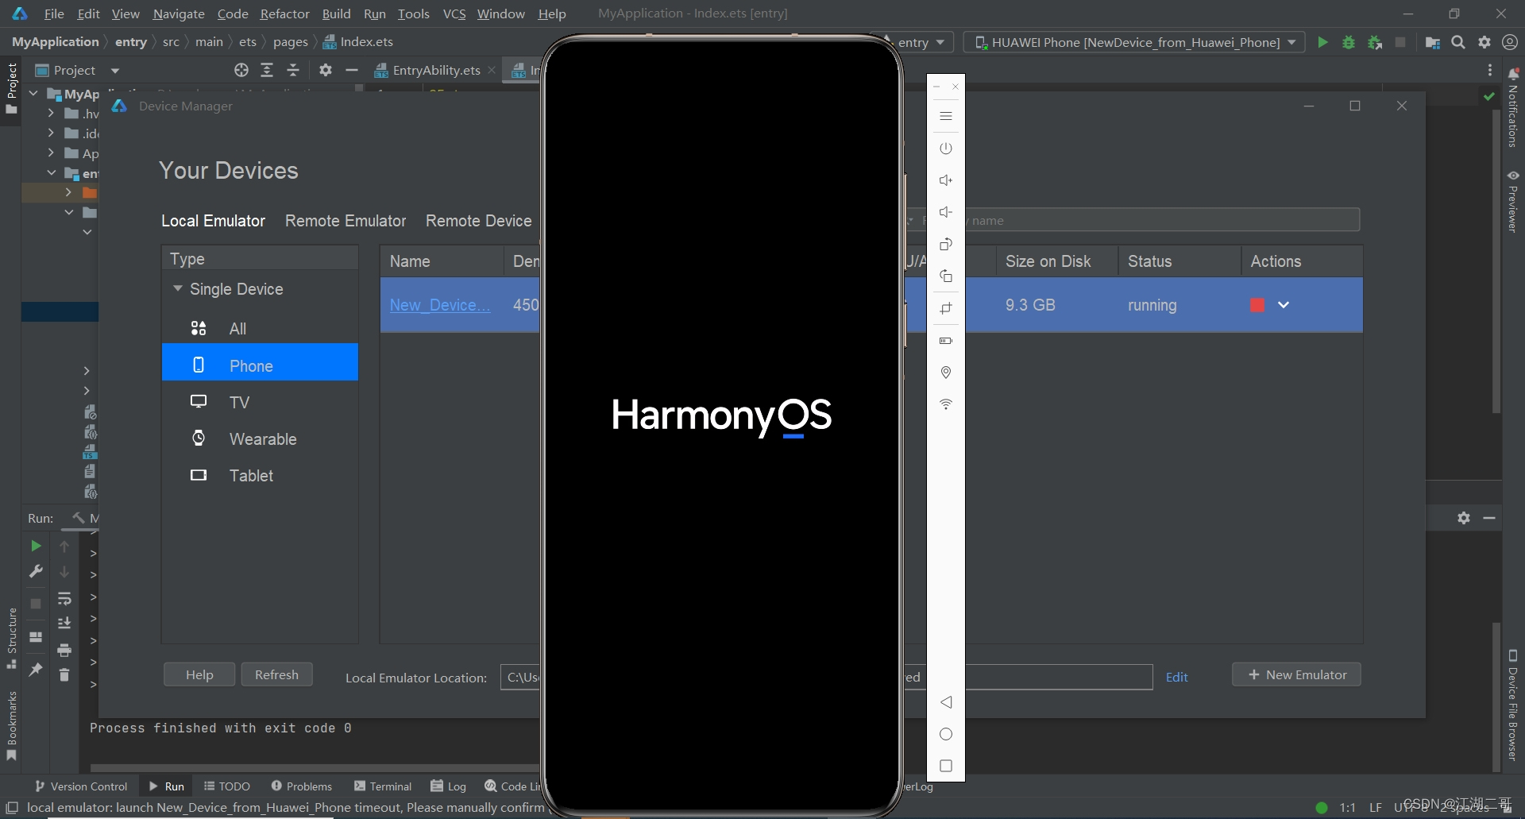Rerun with green play in Run panel
Screen dimensions: 1525x819
[36, 546]
